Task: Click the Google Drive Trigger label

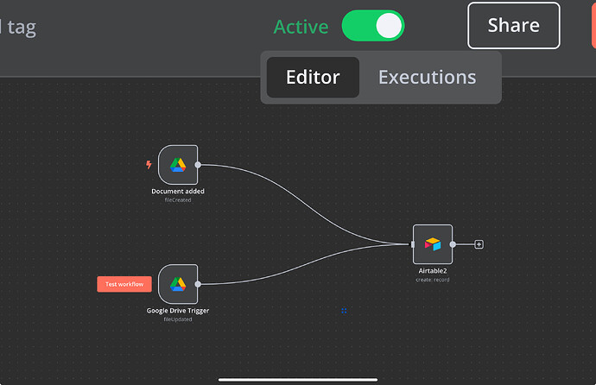Action: click(178, 311)
